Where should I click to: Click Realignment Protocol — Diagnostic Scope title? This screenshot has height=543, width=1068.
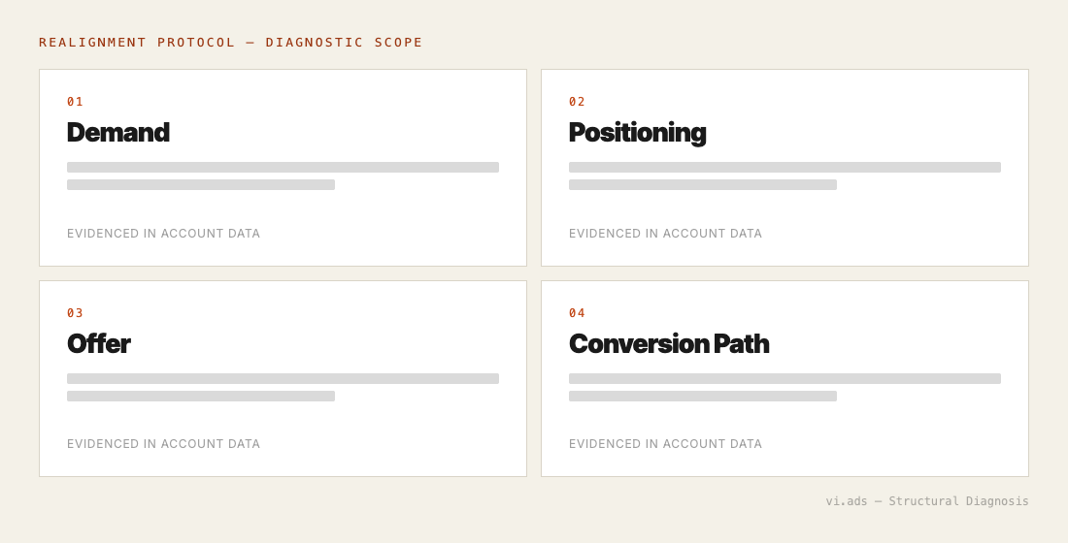pos(231,43)
